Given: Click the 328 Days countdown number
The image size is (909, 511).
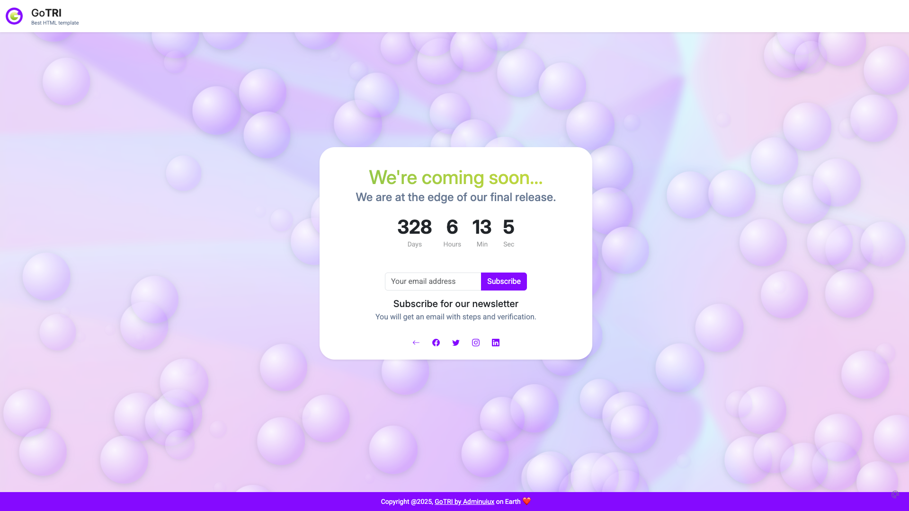Looking at the screenshot, I should pos(414,227).
